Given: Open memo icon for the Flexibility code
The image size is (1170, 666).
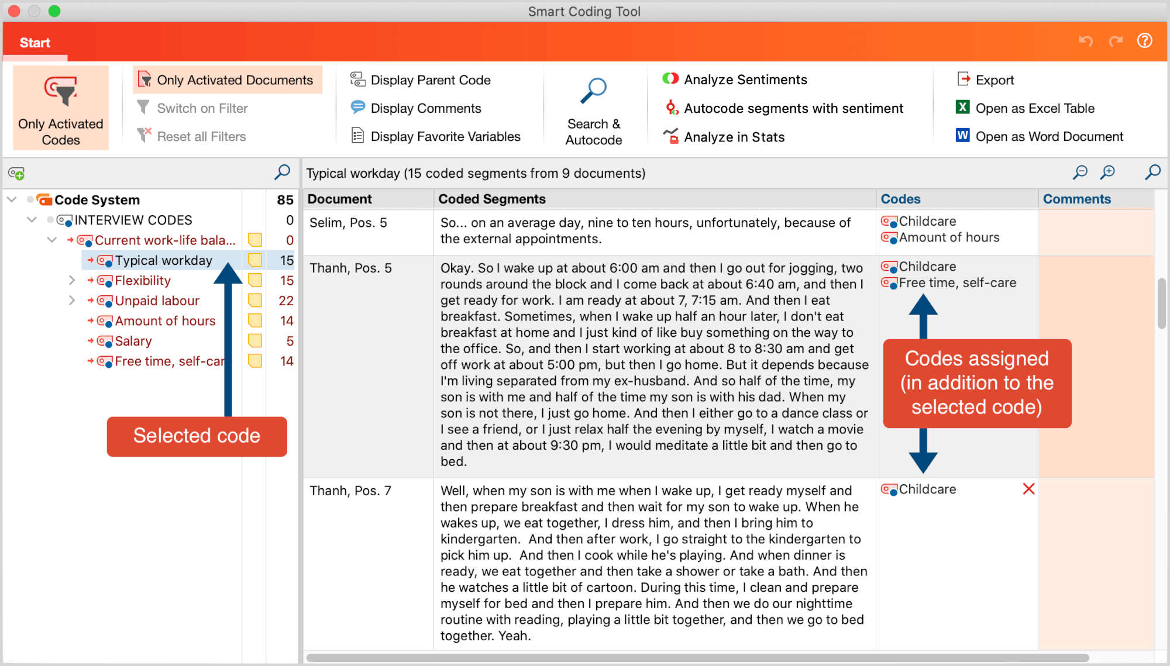Looking at the screenshot, I should point(254,281).
